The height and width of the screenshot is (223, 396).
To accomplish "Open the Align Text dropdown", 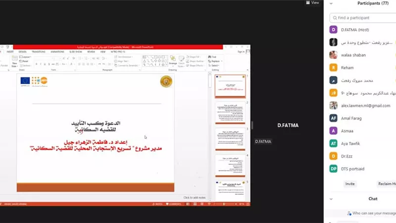I will click(122, 61).
